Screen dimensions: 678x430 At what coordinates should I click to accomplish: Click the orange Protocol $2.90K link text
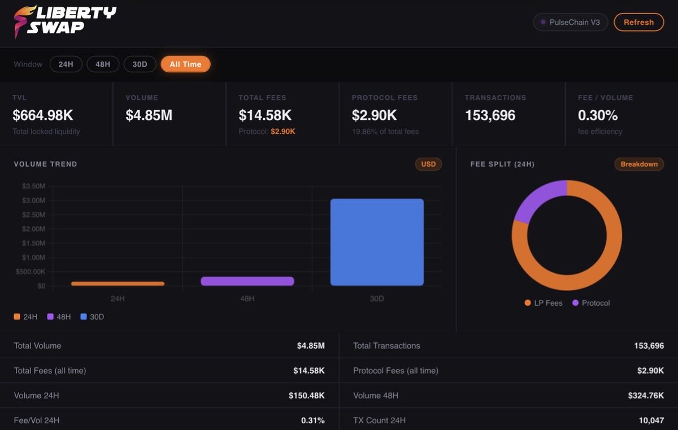pyautogui.click(x=283, y=132)
